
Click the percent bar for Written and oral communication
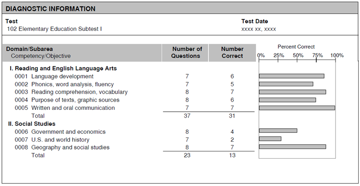[x=297, y=108]
